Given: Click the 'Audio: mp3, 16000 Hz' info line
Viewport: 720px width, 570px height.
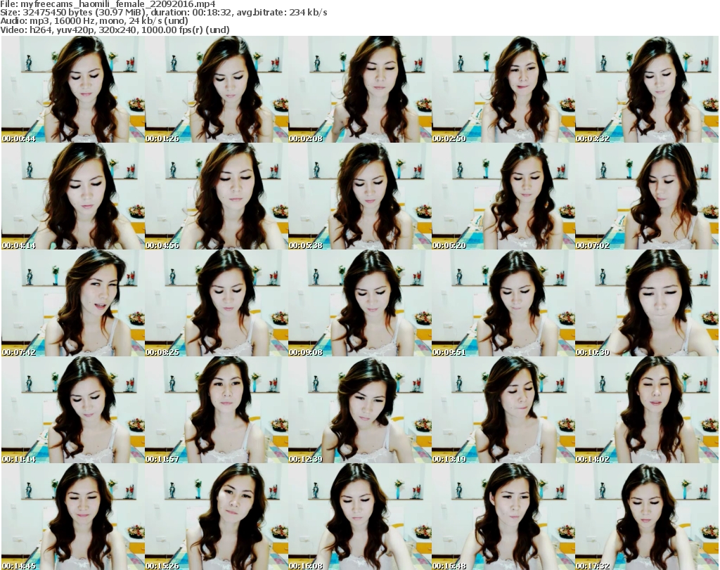Looking at the screenshot, I should [94, 21].
